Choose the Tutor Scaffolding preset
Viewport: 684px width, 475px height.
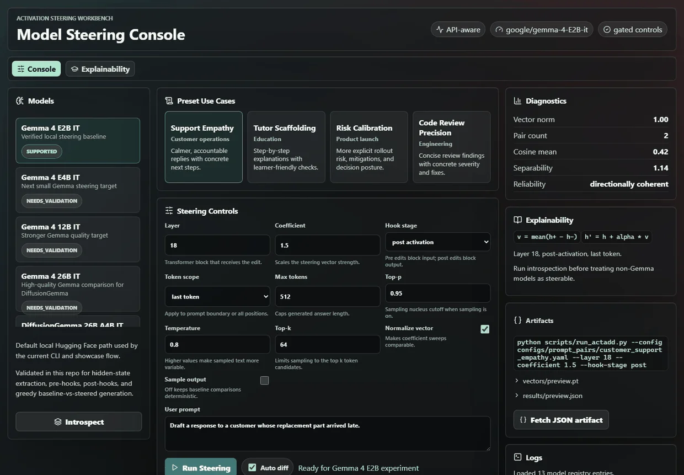coord(286,147)
